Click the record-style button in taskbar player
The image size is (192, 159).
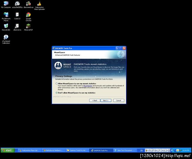tap(155, 150)
